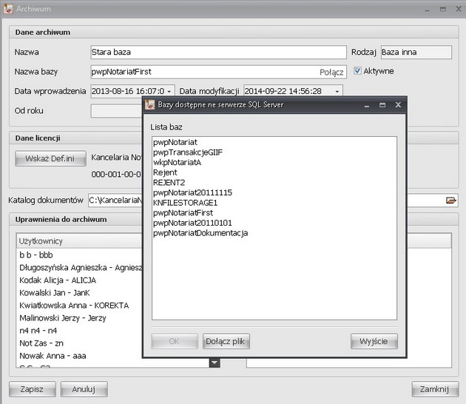
Task: Click the Nazwa input field
Action: click(217, 53)
